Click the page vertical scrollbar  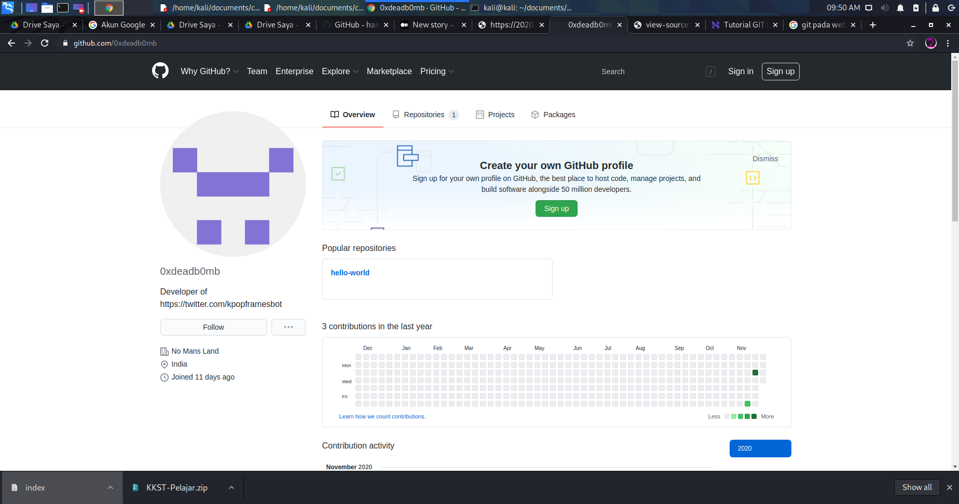[955, 140]
